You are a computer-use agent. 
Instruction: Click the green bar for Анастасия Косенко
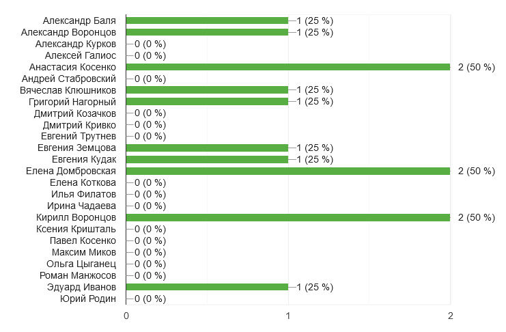coord(287,67)
